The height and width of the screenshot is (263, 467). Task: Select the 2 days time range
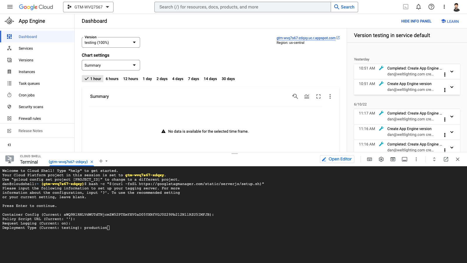[162, 79]
